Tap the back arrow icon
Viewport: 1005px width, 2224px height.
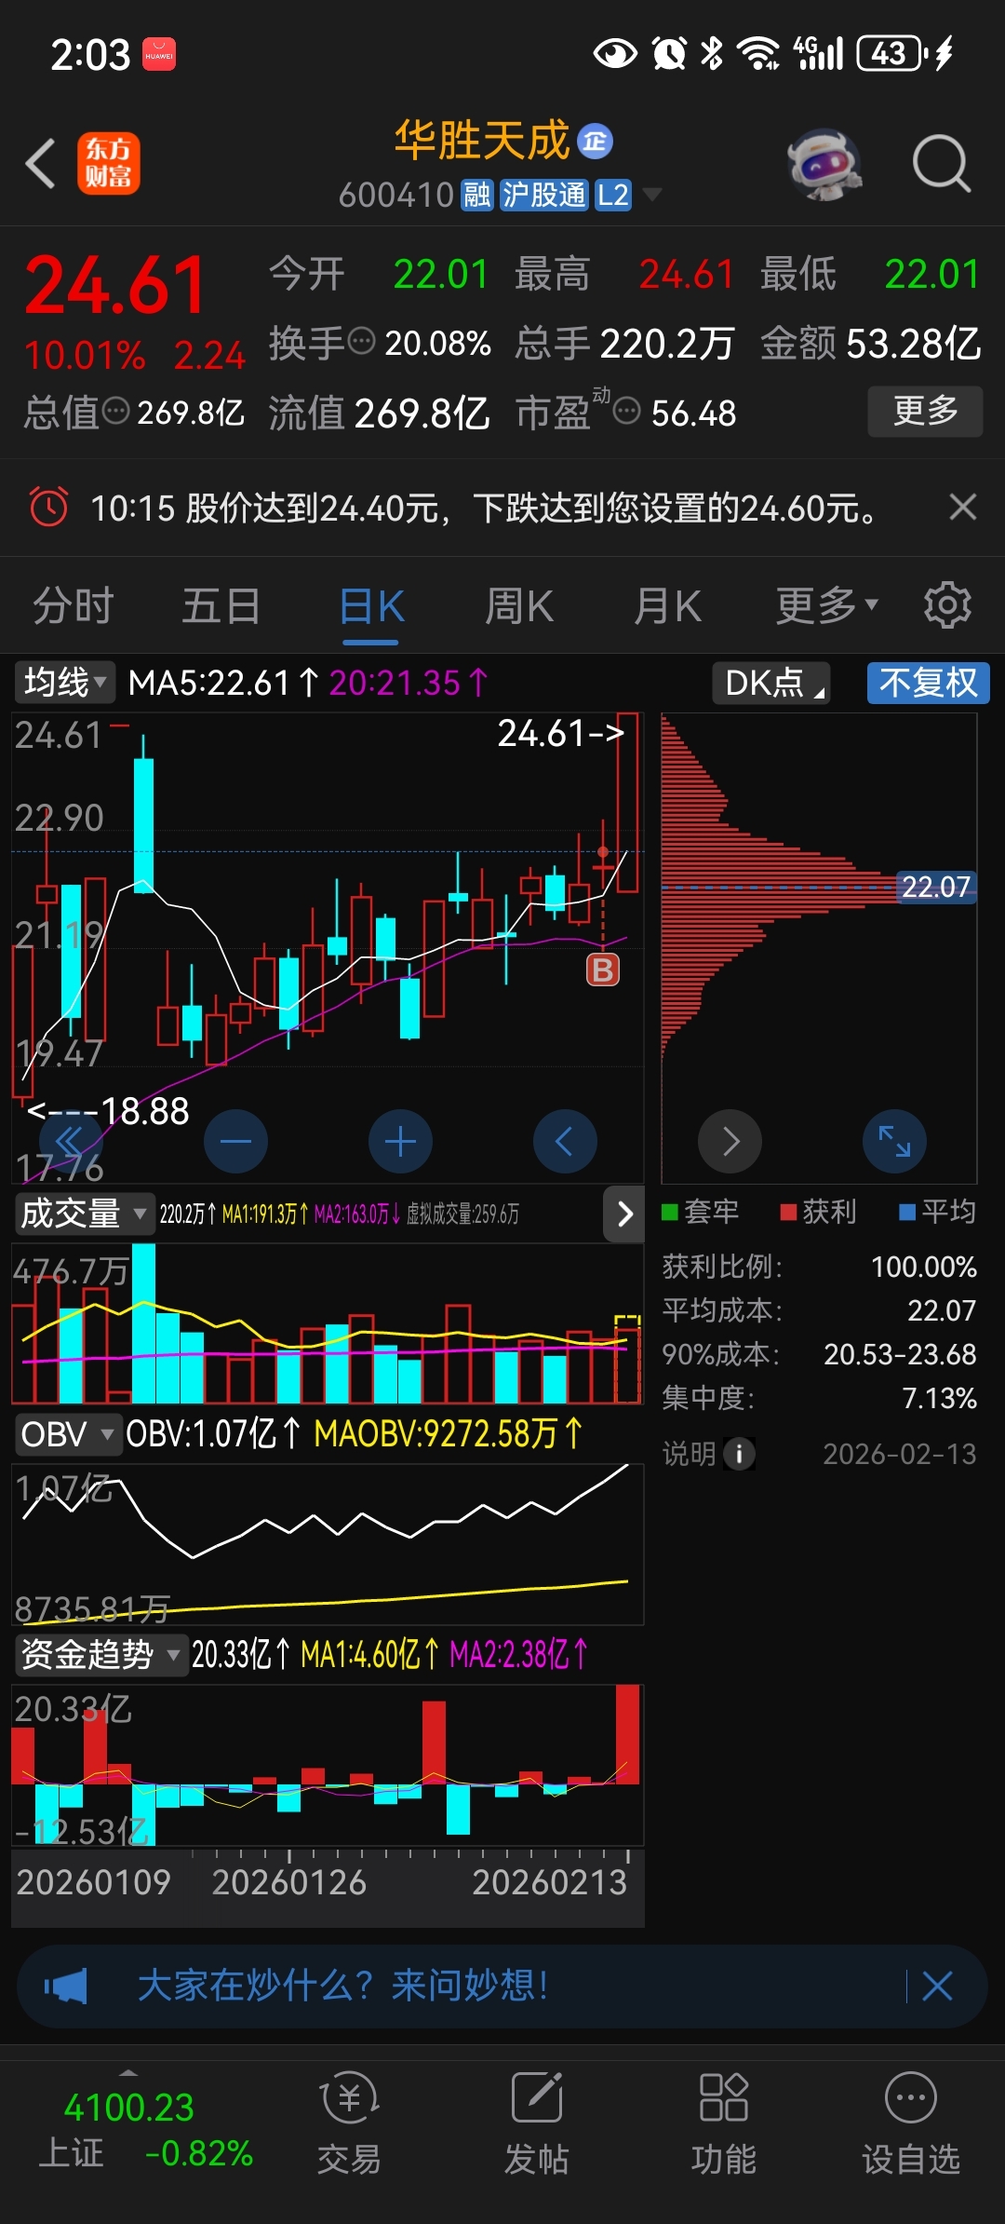tap(41, 164)
